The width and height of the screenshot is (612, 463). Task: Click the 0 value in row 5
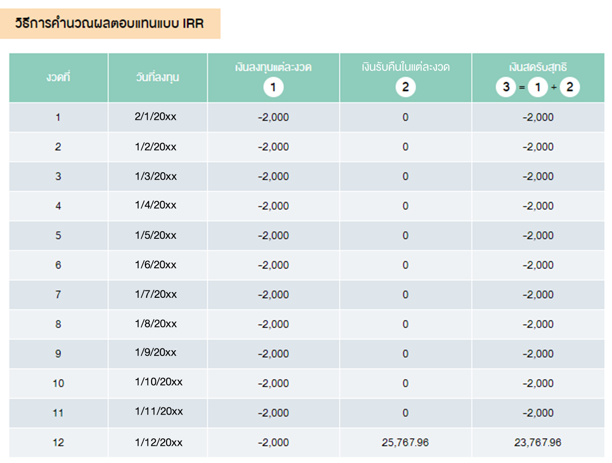[x=405, y=235]
